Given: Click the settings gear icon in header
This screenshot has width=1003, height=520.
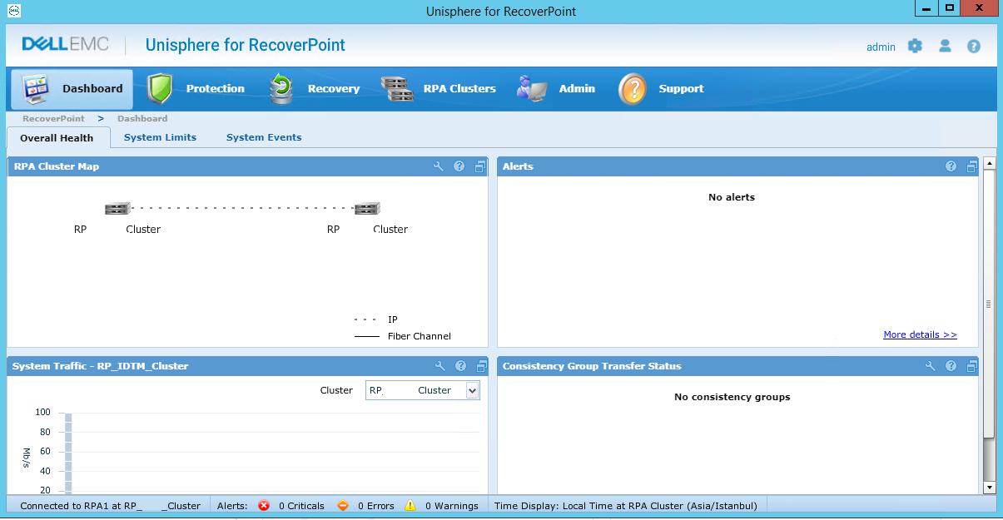Looking at the screenshot, I should click(x=915, y=46).
